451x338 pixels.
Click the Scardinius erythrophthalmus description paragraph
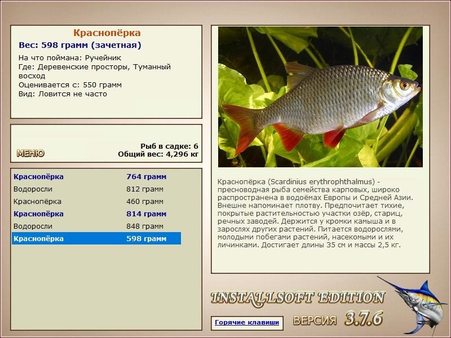point(316,214)
